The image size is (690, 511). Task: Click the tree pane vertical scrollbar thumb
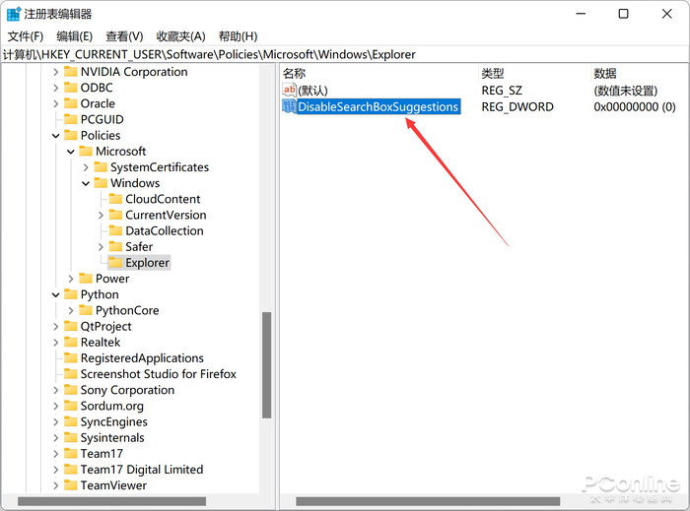266,365
